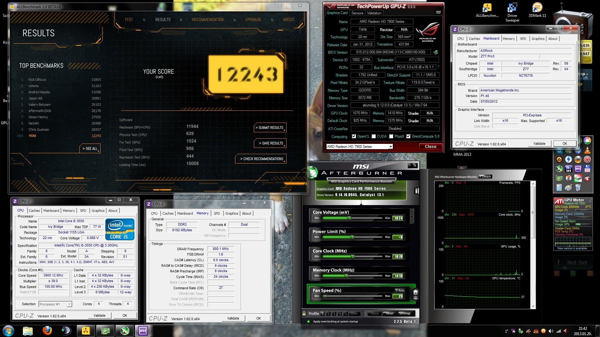Click the calculator icon in launcher dock
Viewport: 600px width, 337px height.
coord(559,187)
